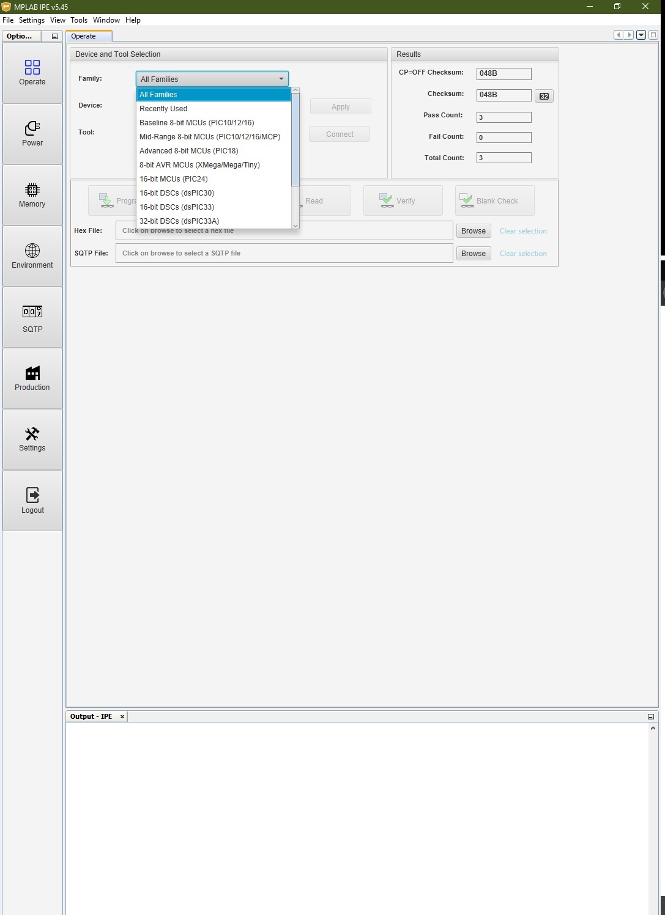Click the Read button
This screenshot has width=665, height=915.
pos(324,200)
